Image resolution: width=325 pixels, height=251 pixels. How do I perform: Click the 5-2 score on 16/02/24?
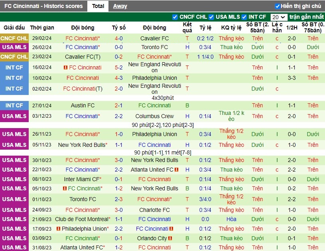coord(119,67)
